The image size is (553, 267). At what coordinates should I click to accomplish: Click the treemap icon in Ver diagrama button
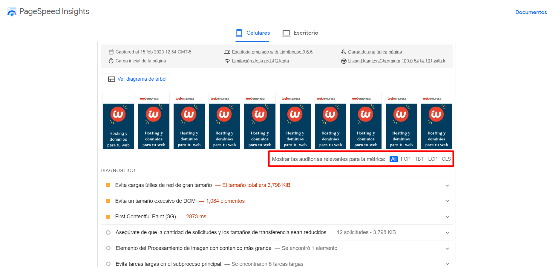(x=111, y=79)
